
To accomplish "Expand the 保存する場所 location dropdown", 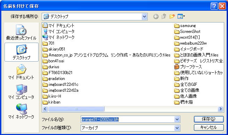I will pos(144,17).
